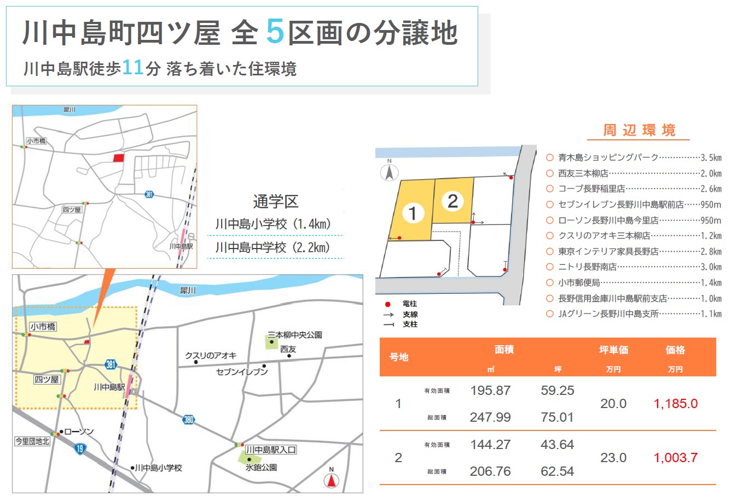
Task: Click the route 381 shield on the lower map
Action: (111, 364)
